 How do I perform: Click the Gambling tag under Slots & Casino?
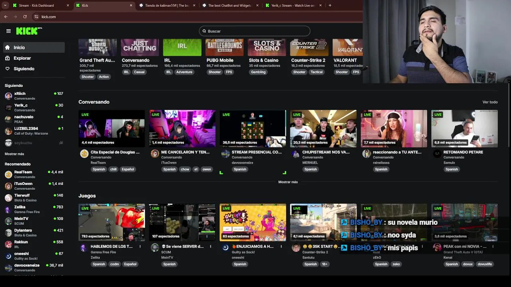258,72
